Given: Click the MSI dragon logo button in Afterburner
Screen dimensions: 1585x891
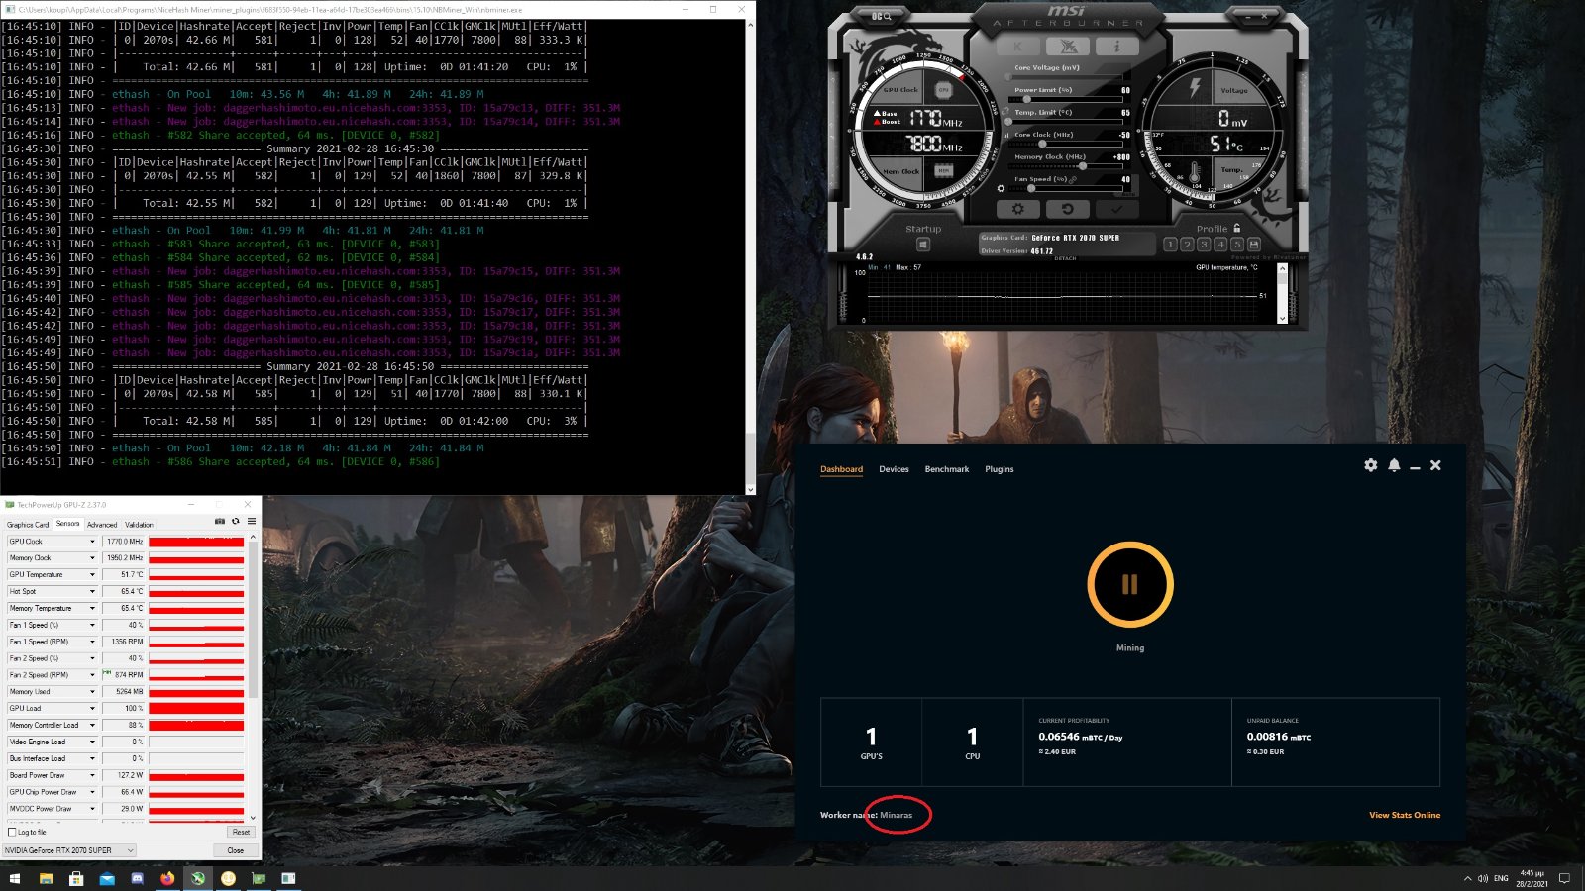Looking at the screenshot, I should (x=1067, y=47).
